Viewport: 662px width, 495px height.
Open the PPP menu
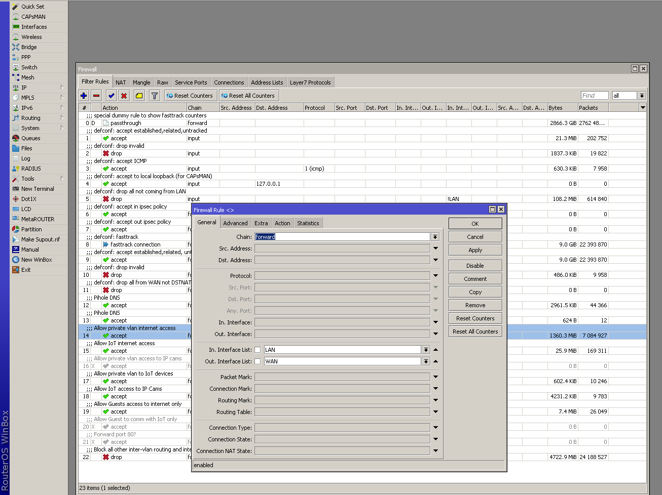(x=26, y=57)
